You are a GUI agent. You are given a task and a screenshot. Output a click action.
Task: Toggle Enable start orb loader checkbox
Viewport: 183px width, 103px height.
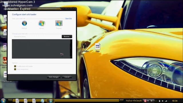pyautogui.click(x=15, y=66)
